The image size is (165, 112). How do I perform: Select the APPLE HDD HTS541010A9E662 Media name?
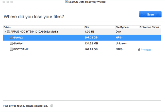[x=34, y=31]
